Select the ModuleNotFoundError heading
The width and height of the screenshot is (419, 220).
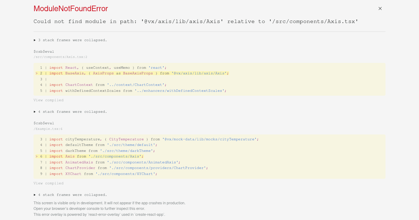click(x=70, y=8)
